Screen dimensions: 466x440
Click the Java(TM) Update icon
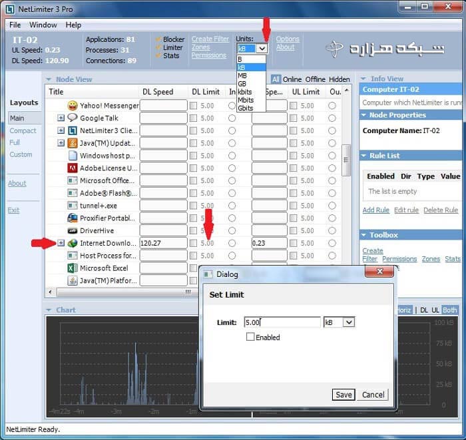point(72,143)
